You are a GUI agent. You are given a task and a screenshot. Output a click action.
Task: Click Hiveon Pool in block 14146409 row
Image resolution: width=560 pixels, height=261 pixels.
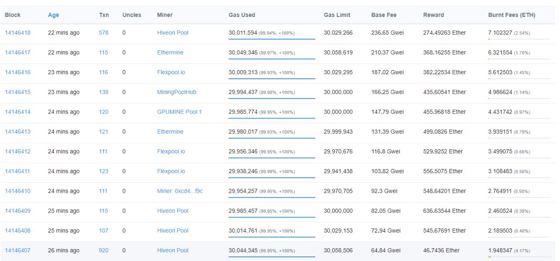click(x=173, y=211)
